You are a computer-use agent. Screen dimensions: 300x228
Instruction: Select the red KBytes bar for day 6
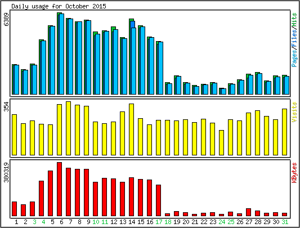coord(59,189)
